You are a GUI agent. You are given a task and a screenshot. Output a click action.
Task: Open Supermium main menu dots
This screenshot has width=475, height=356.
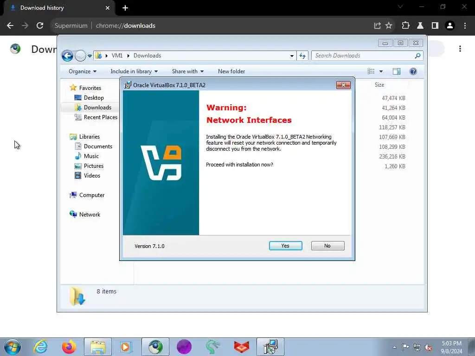(465, 26)
